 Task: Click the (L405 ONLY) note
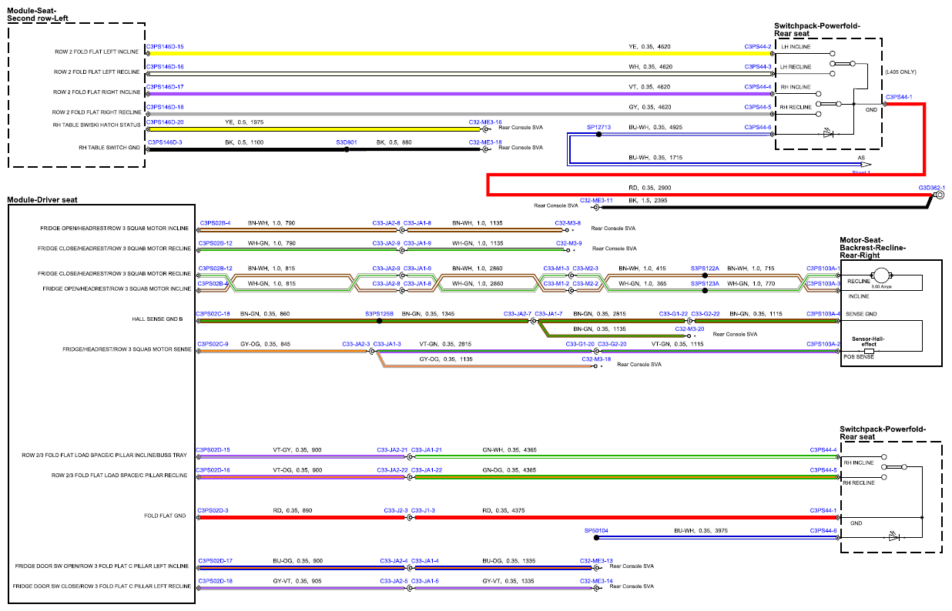[x=901, y=72]
